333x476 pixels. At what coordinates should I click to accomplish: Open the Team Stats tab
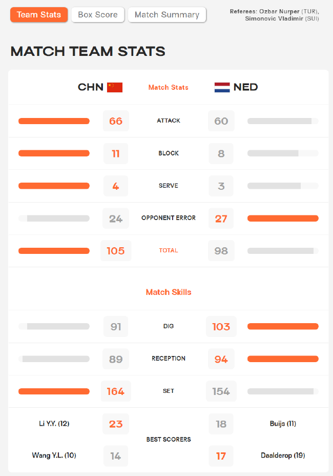39,14
